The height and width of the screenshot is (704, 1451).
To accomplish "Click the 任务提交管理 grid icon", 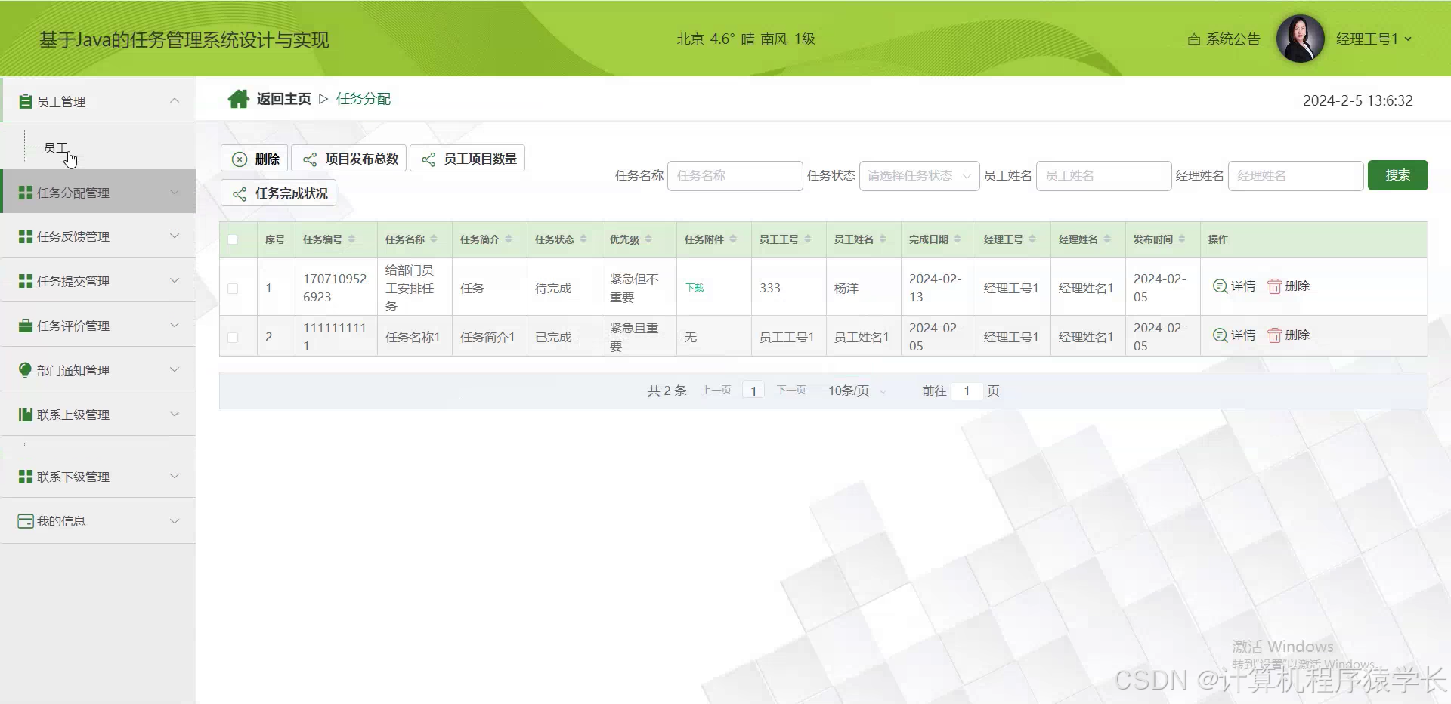I will 26,281.
